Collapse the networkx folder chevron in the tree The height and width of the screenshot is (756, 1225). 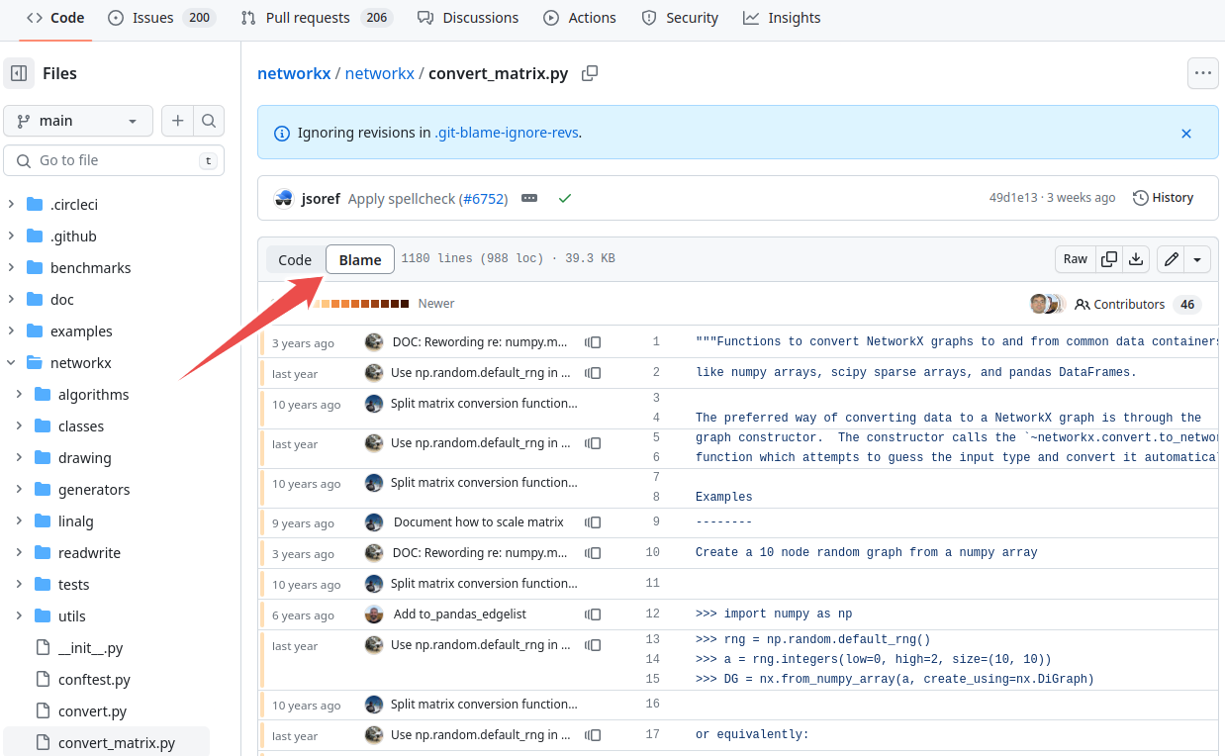click(11, 363)
